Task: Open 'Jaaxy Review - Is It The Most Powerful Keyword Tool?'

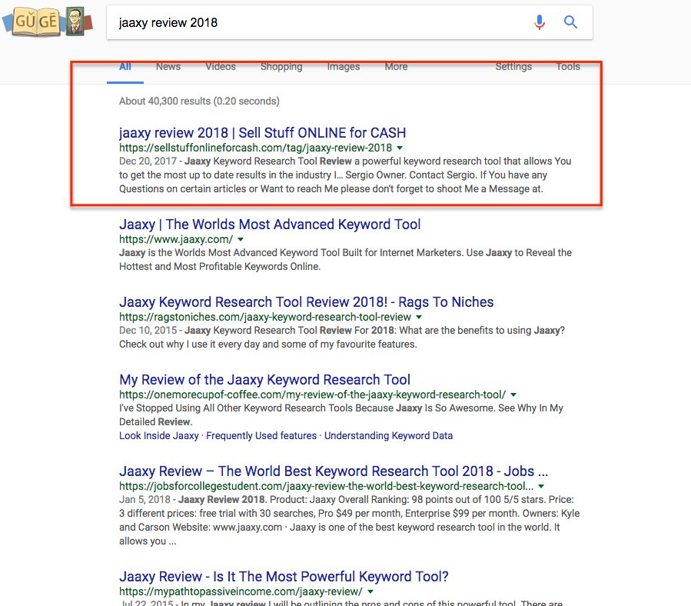Action: [284, 577]
